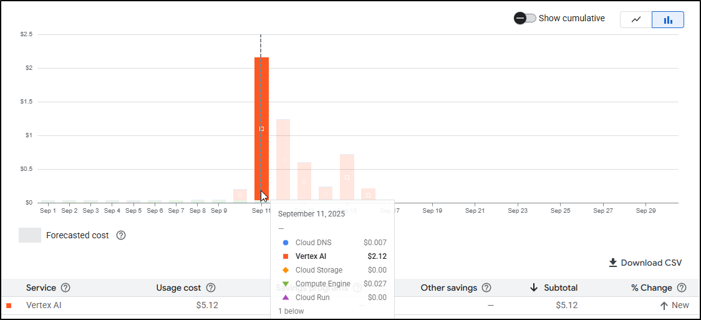This screenshot has height=320, width=701.
Task: Open help icon next to Forecasted cost
Action: (x=121, y=235)
